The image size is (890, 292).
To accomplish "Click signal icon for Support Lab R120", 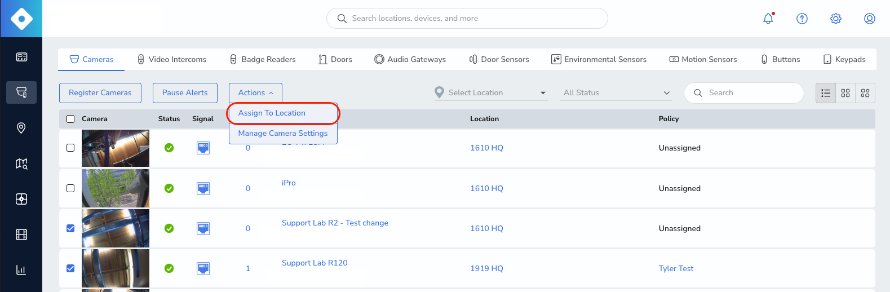I will coord(203,268).
